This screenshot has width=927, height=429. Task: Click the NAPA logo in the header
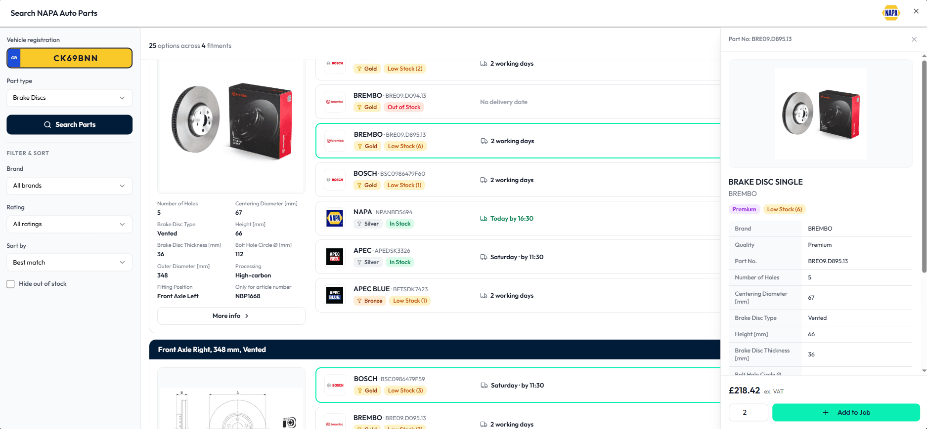click(891, 13)
